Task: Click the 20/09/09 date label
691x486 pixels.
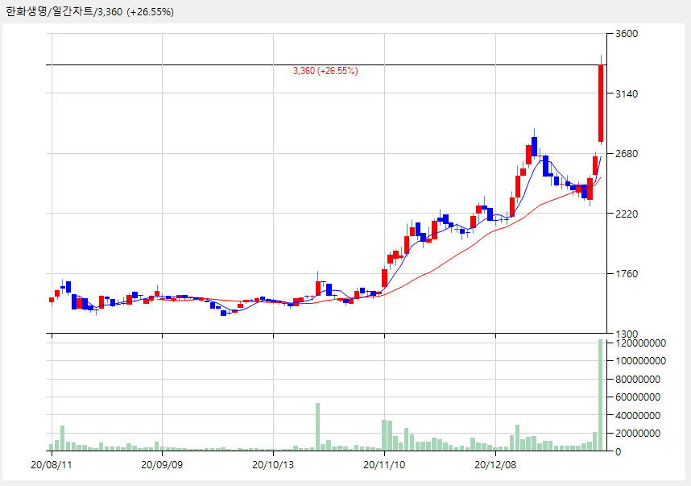Action: (x=162, y=465)
